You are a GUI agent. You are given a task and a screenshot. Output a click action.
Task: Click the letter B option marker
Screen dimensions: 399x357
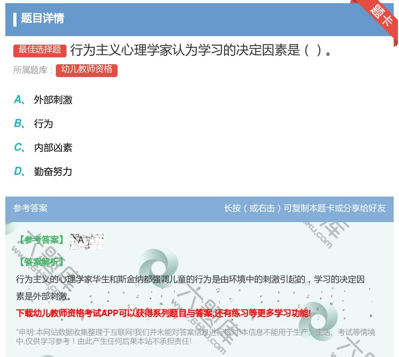click(19, 123)
